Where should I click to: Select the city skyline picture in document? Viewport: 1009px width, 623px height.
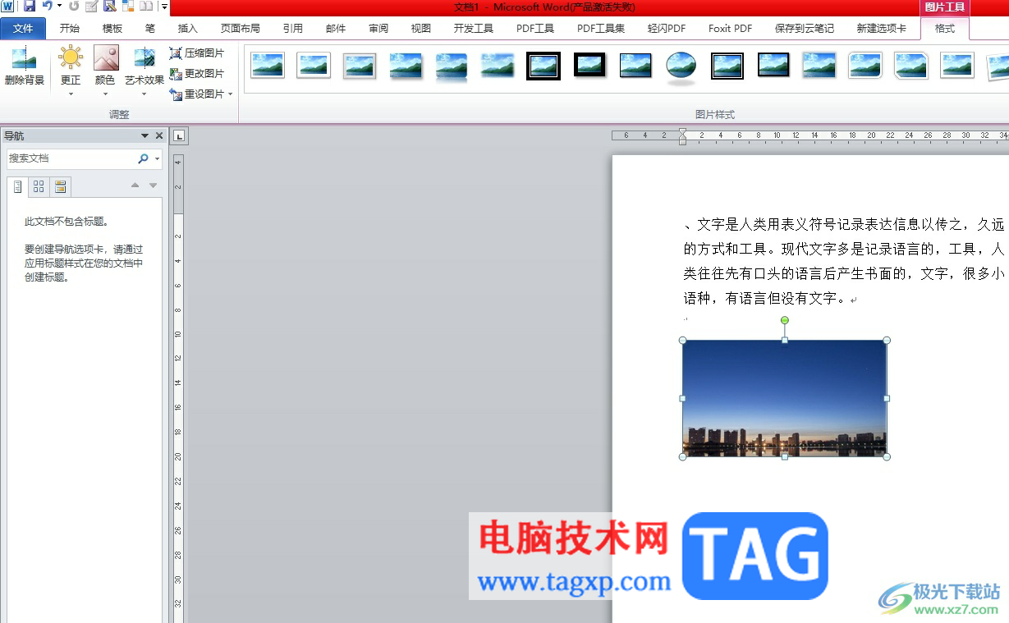(784, 398)
